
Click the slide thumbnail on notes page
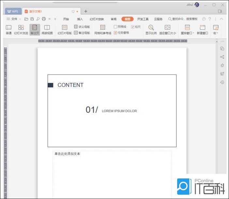112,111
